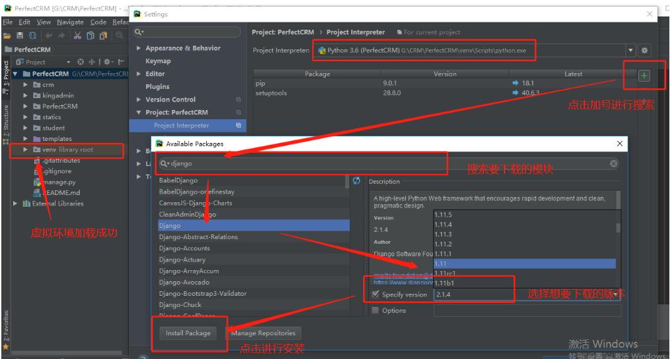Image resolution: width=670 pixels, height=359 pixels.
Task: Expand Version Control settings
Action: [139, 99]
